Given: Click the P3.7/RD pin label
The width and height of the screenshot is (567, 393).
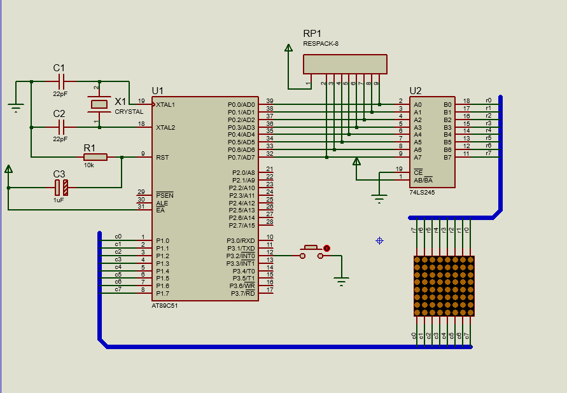Looking at the screenshot, I should pyautogui.click(x=243, y=293).
